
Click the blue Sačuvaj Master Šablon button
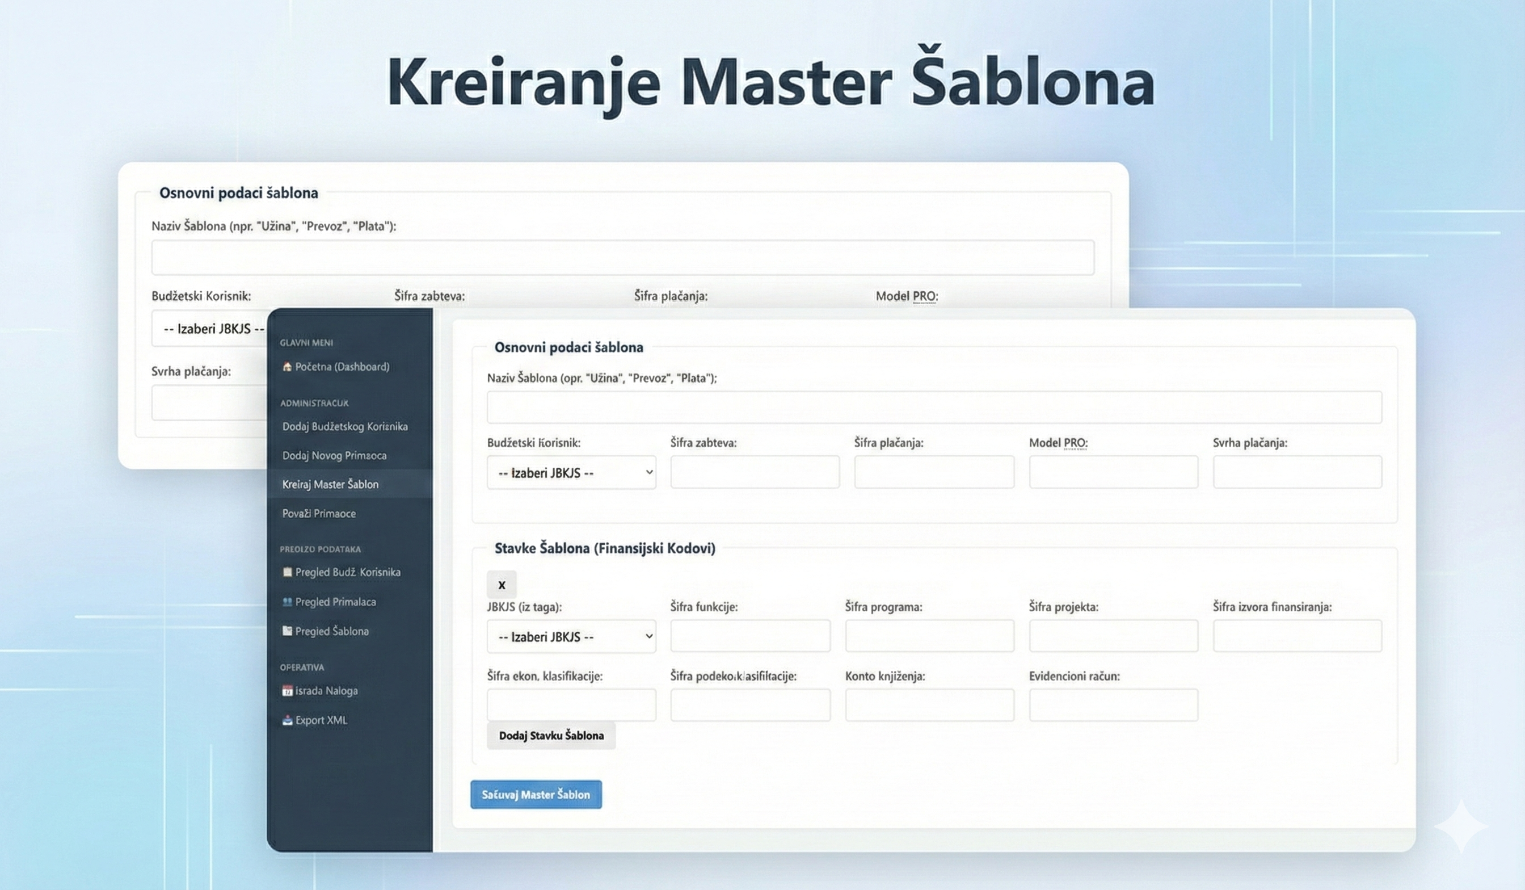[536, 794]
